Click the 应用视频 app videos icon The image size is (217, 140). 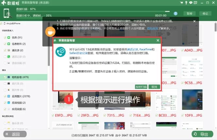click(9, 103)
